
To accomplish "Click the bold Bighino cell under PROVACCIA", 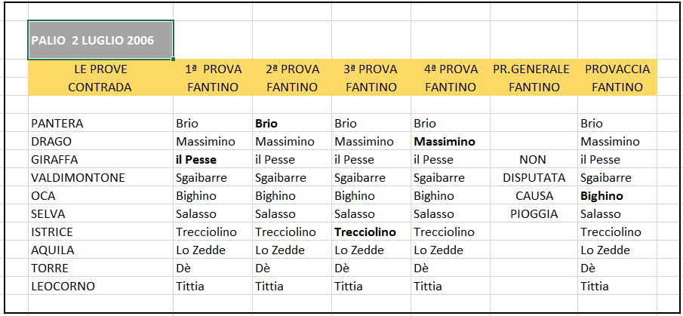I will click(617, 196).
